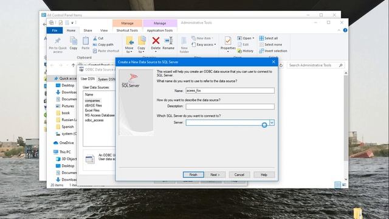Click Paste shortcut in ribbon
Viewport: 389px width, 219px height.
(x=106, y=51)
